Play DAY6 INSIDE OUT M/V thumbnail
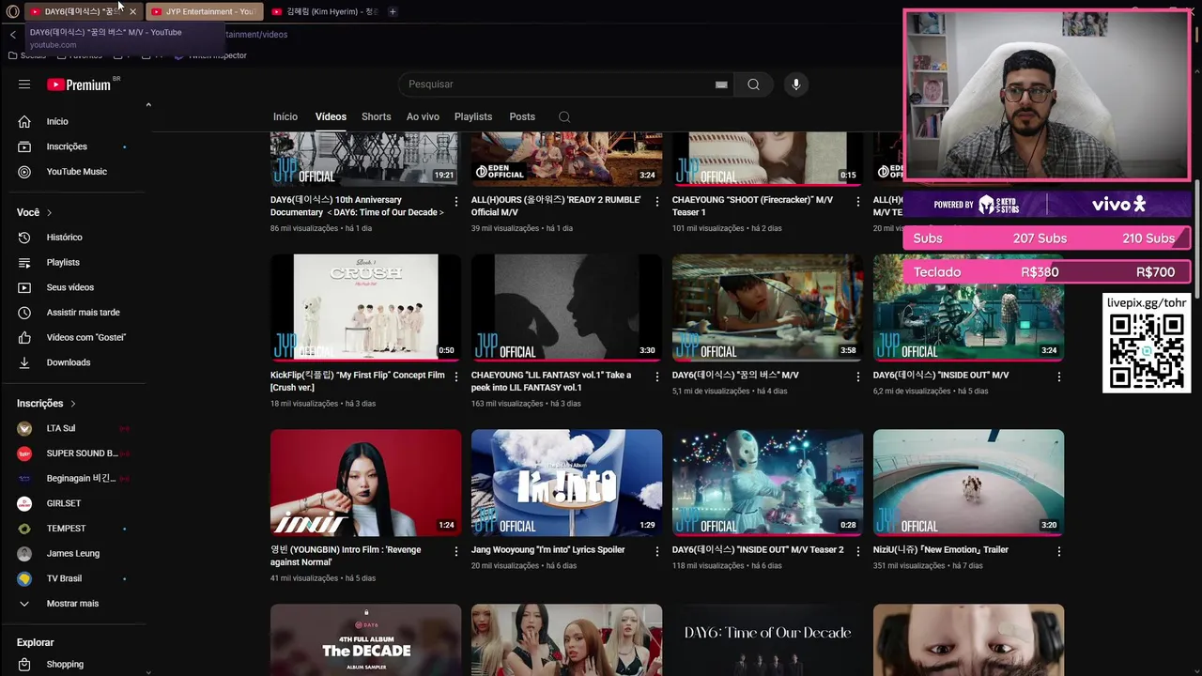Image resolution: width=1202 pixels, height=676 pixels. pyautogui.click(x=968, y=307)
